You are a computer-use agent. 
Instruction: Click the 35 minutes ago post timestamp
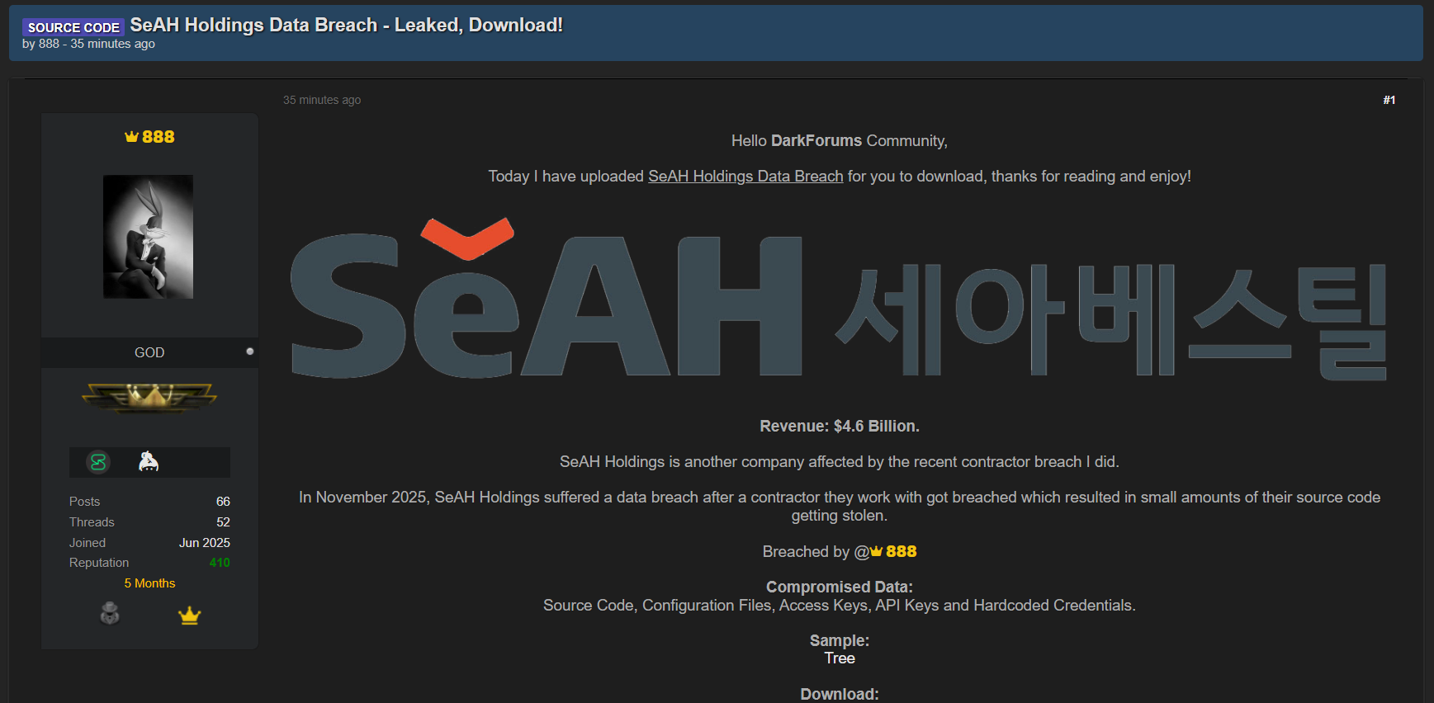[x=322, y=100]
